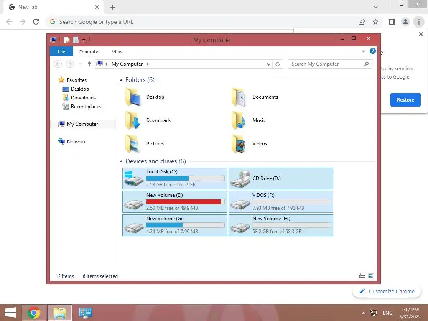Open a new Chrome tab with plus

pos(113,7)
